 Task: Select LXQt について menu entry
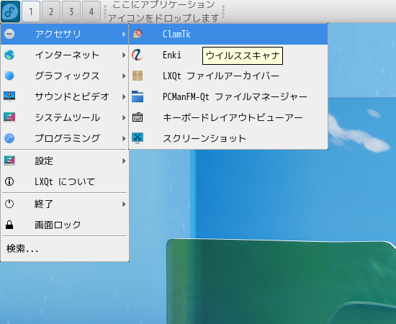(x=65, y=181)
